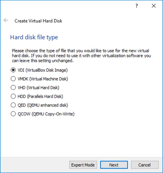This screenshot has height=173, width=163.
Task: Select the HDD radio button circle
Action: pyautogui.click(x=13, y=96)
